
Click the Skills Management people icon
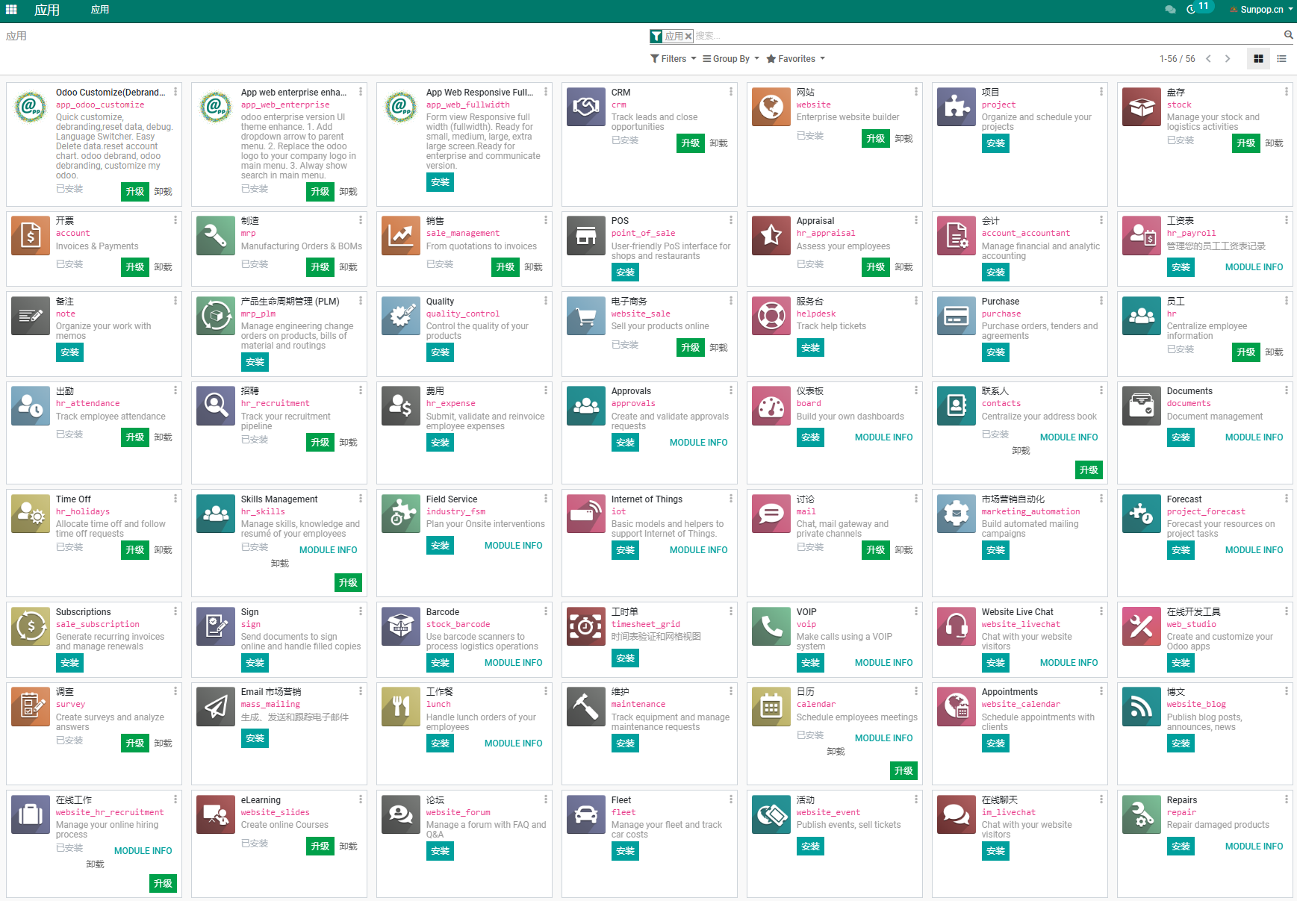216,514
